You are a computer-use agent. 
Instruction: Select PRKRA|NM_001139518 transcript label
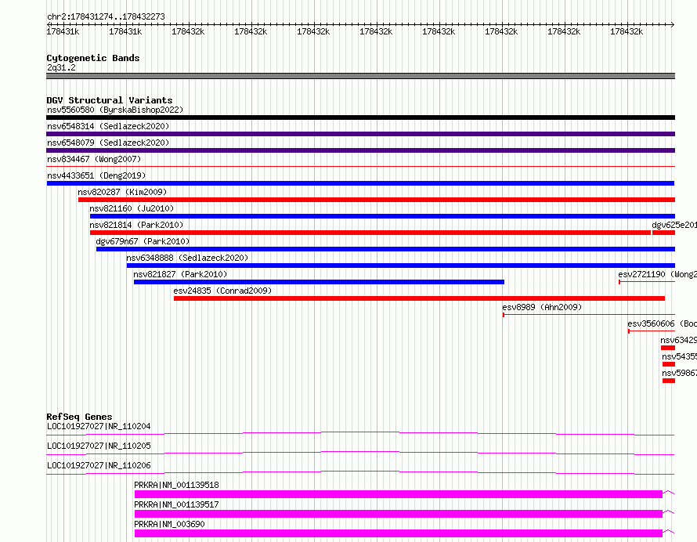click(176, 485)
